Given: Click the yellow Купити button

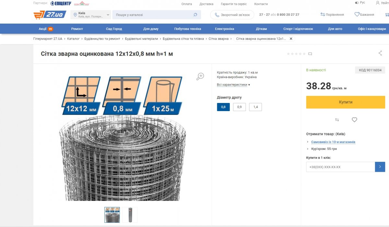Looking at the screenshot, I should (346, 102).
